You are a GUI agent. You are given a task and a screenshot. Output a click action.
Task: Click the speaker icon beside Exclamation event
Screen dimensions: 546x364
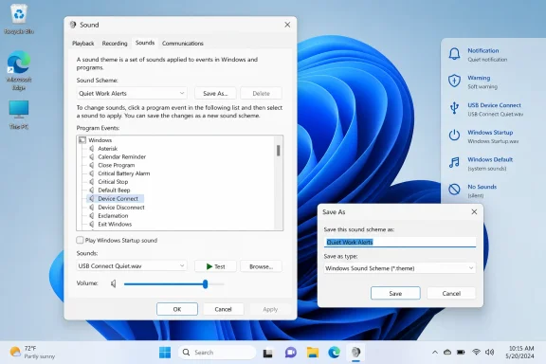point(92,215)
